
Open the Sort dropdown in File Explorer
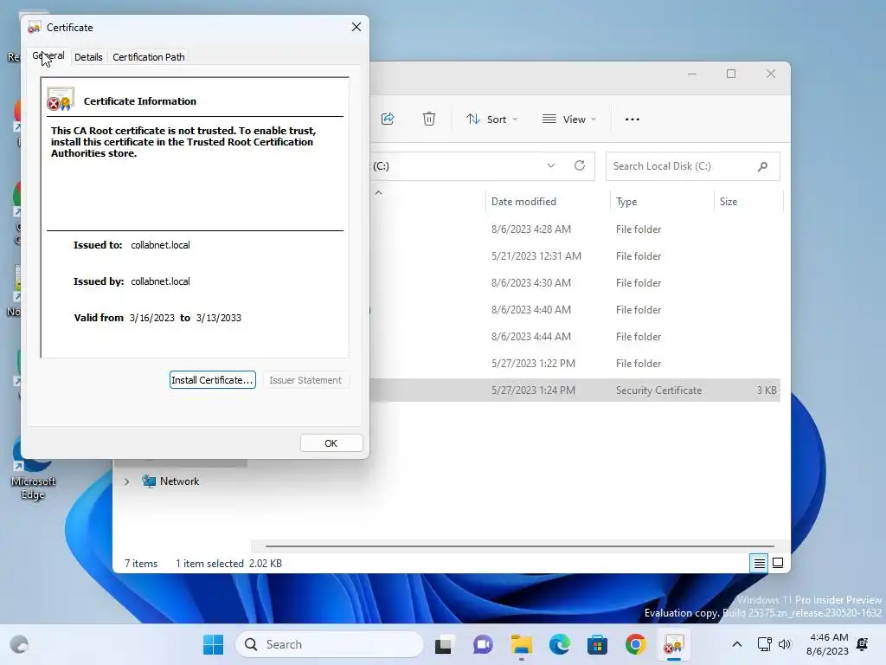click(491, 119)
